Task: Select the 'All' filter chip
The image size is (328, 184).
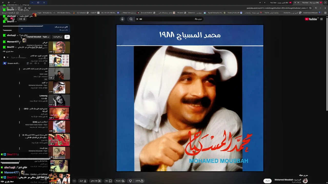Action: point(67,37)
